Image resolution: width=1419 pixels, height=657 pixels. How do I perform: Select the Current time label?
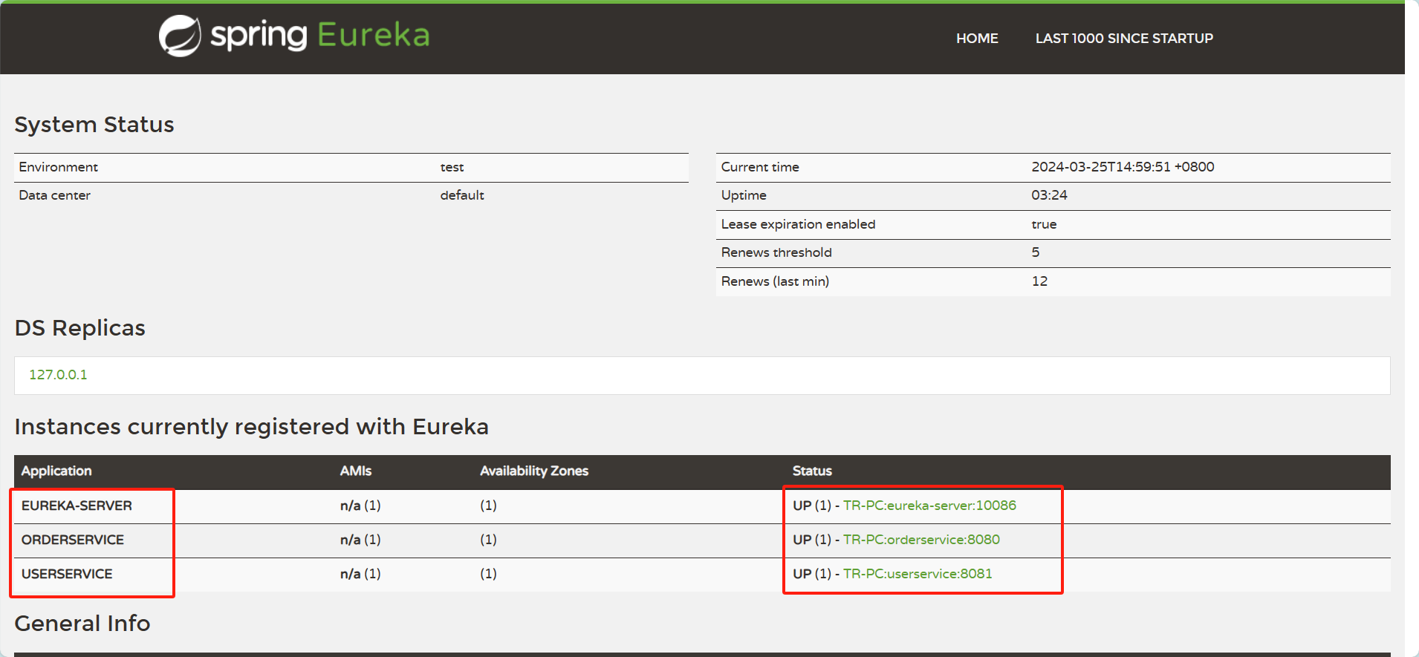click(x=760, y=167)
